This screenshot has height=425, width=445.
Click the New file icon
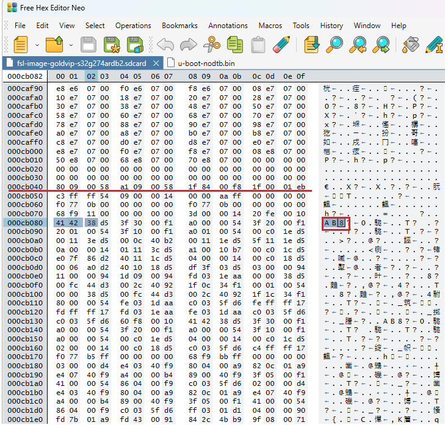tap(21, 45)
